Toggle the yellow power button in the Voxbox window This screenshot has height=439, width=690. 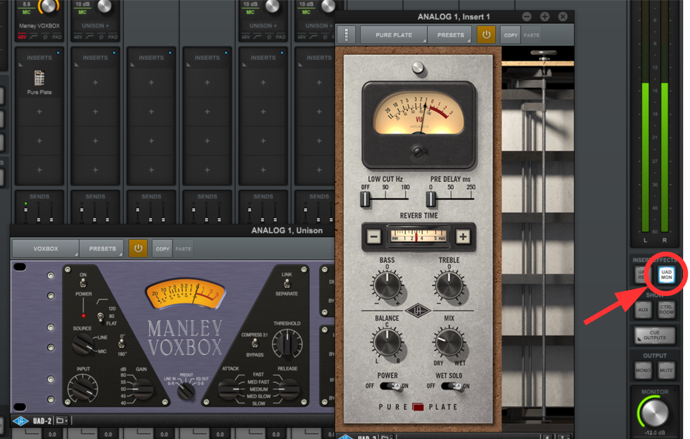[x=138, y=248]
